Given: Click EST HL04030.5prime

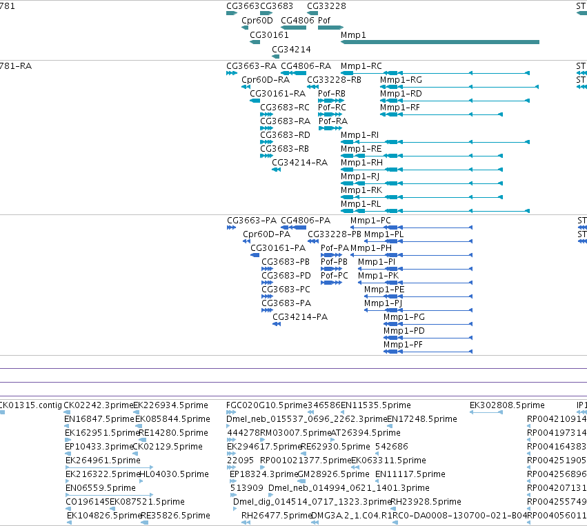Looking at the screenshot, I should point(142,481).
